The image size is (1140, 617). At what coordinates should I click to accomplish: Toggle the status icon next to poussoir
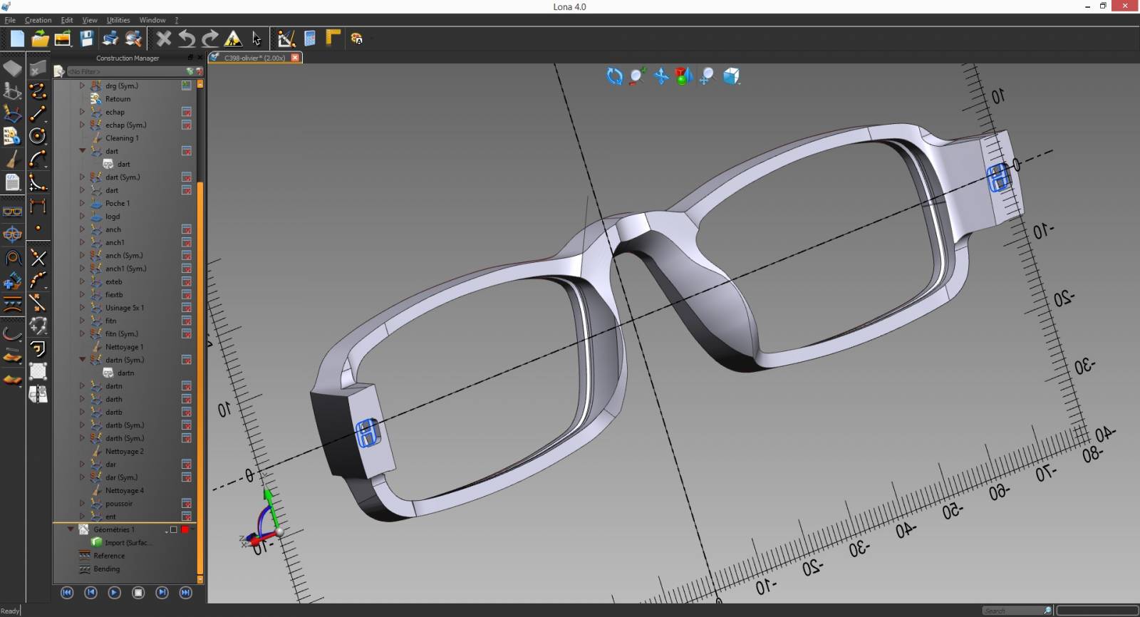[x=186, y=504]
